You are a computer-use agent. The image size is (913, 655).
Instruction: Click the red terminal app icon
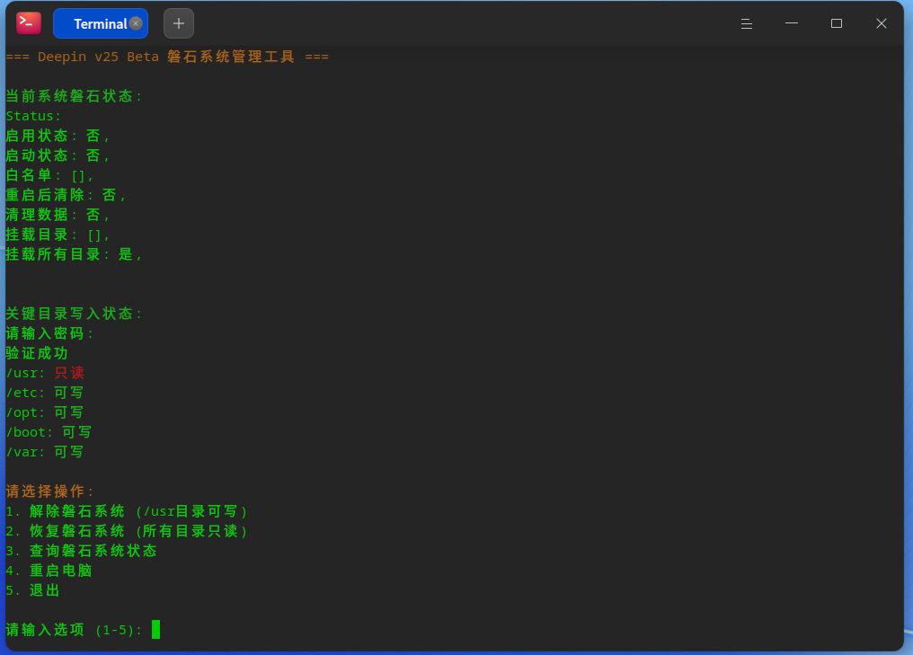29,23
